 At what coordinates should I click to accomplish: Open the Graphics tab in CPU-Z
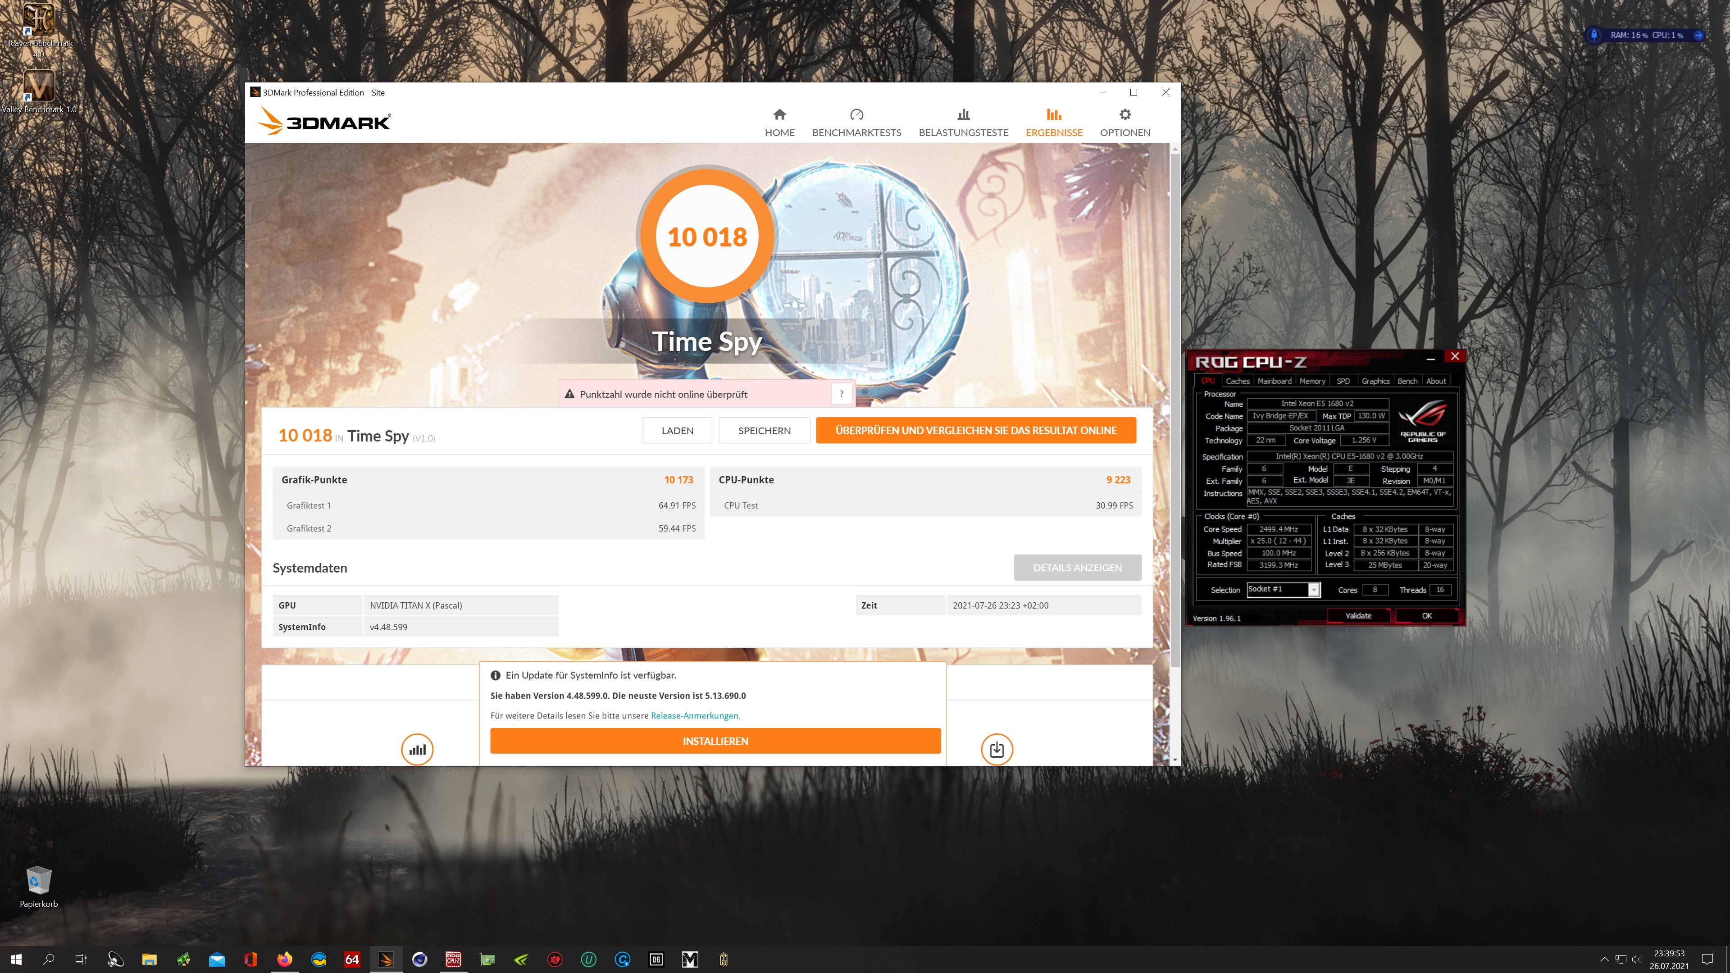[x=1375, y=381]
